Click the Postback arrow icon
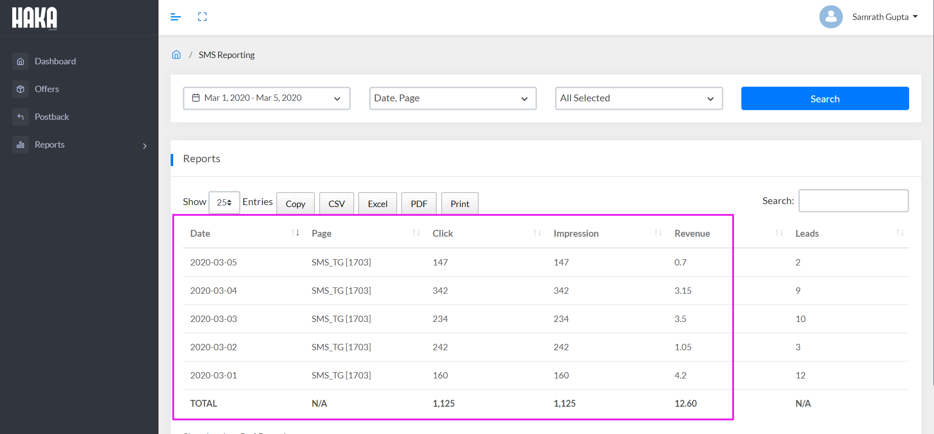The width and height of the screenshot is (934, 434). pos(20,117)
